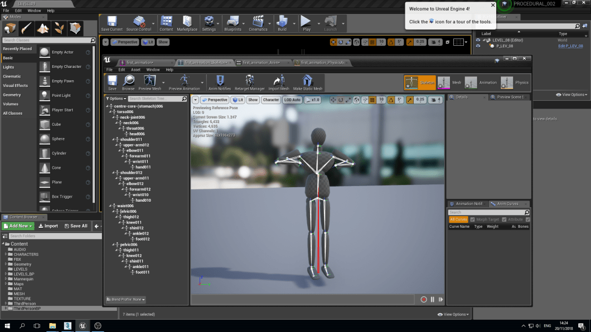The image size is (591, 332).
Task: Select the Foliage mode icon
Action: (x=59, y=28)
